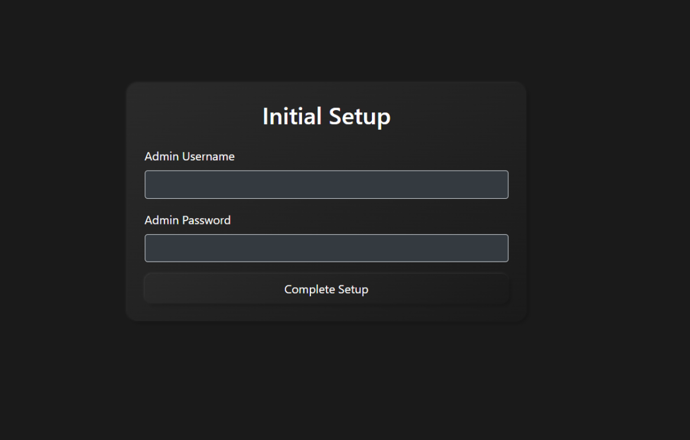The height and width of the screenshot is (440, 690).
Task: Click the "Admin Username" label text
Action: tap(189, 157)
